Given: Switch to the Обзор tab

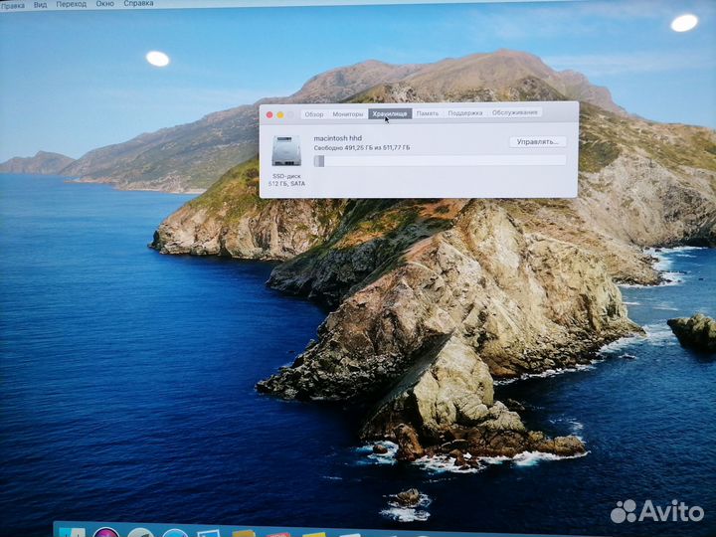Looking at the screenshot, I should [314, 114].
